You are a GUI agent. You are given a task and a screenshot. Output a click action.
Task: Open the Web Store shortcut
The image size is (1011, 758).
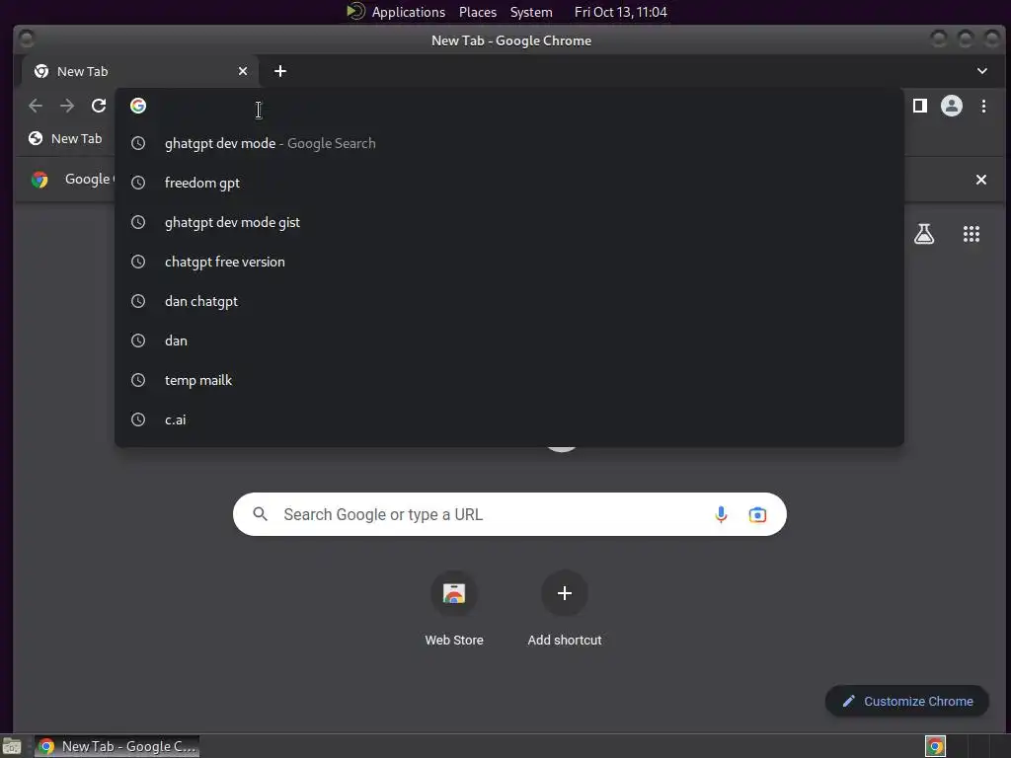click(454, 609)
